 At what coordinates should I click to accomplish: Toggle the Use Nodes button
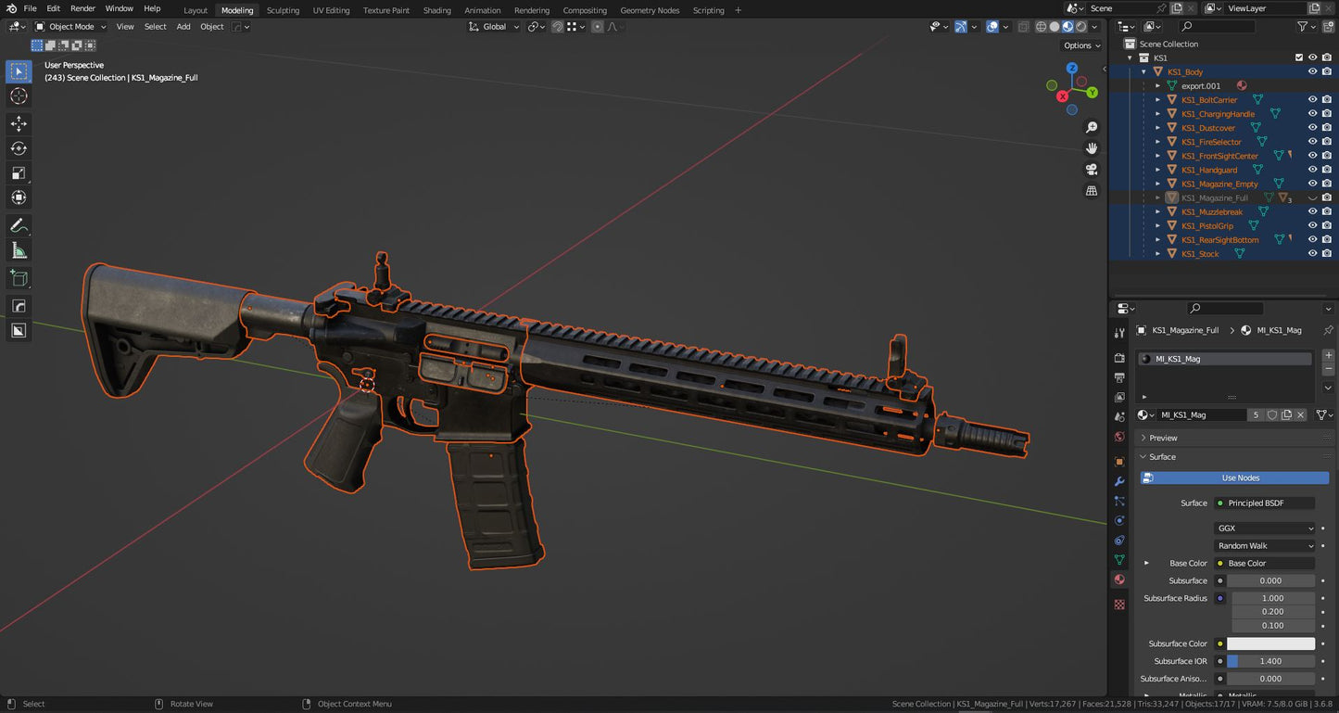[1240, 478]
